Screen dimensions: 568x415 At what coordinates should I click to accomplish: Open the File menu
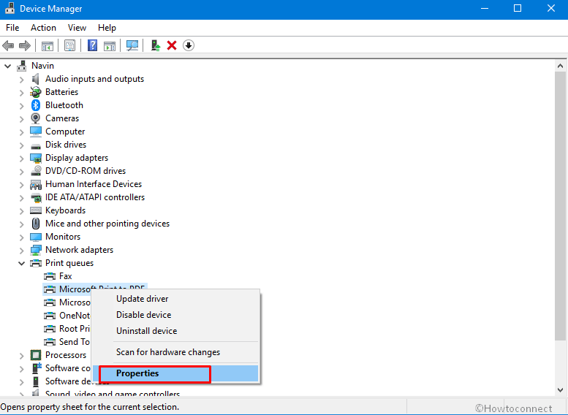click(x=12, y=28)
